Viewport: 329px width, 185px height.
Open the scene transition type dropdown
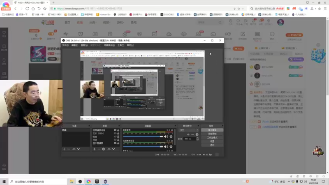(x=188, y=130)
